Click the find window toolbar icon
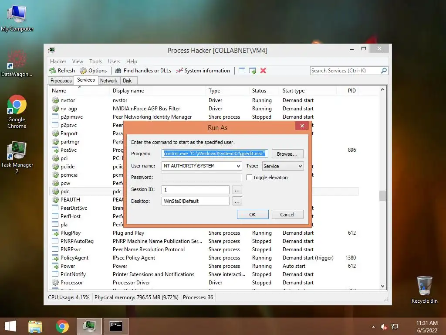The width and height of the screenshot is (446, 335). coord(242,71)
